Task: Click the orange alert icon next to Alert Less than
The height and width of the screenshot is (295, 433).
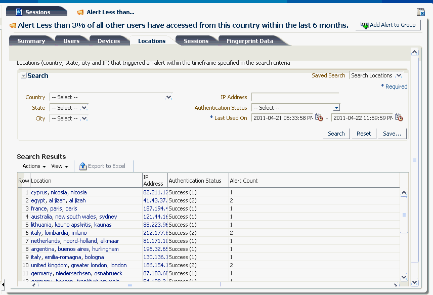Action: coord(79,12)
